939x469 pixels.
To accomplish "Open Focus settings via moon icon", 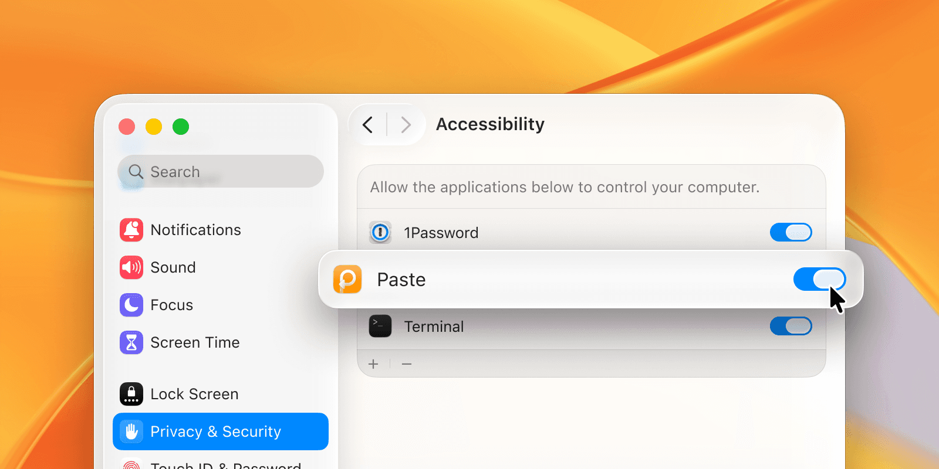I will [131, 305].
